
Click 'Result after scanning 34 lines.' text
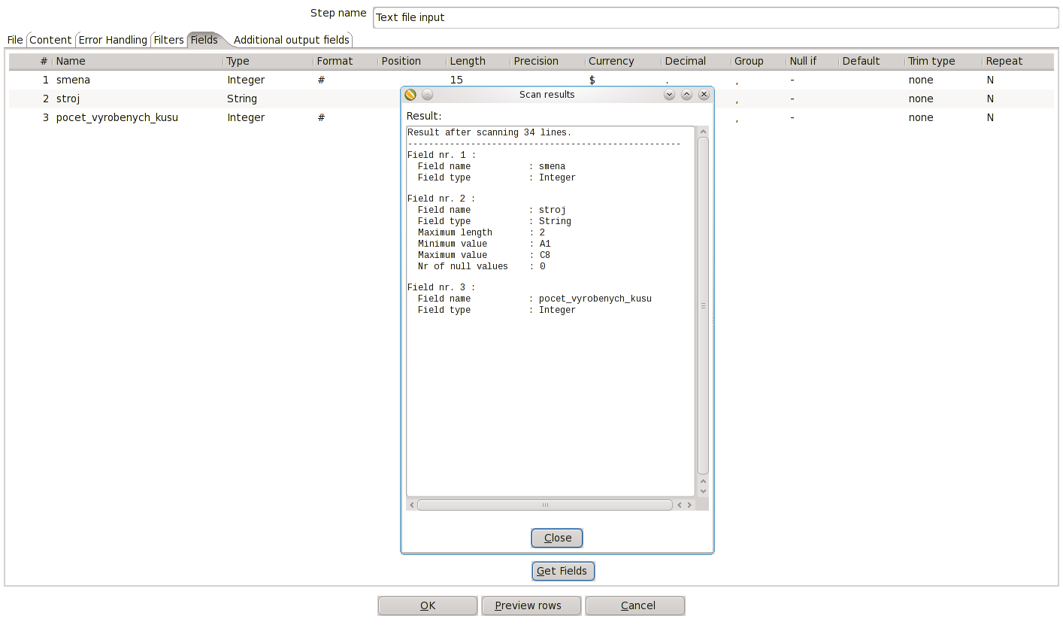(489, 132)
